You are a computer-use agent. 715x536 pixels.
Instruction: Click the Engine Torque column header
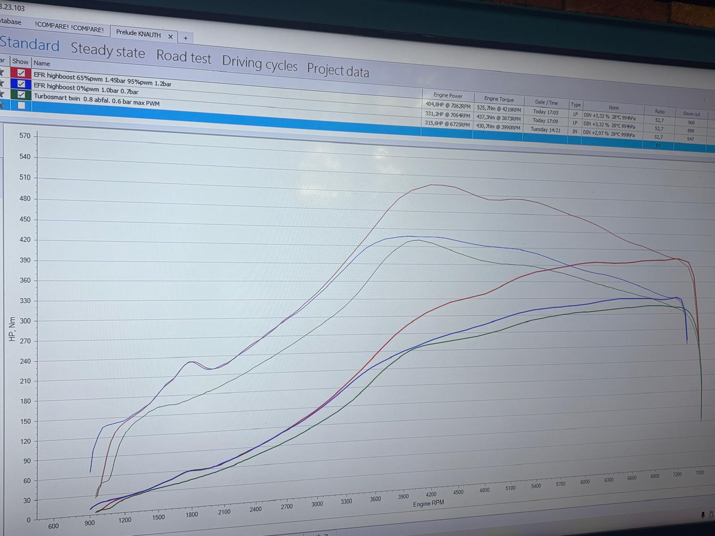click(499, 99)
